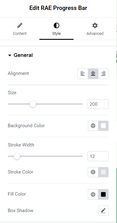Viewport: 117px width, 223px height.
Task: Open the Content tab label
Action: 20,33
